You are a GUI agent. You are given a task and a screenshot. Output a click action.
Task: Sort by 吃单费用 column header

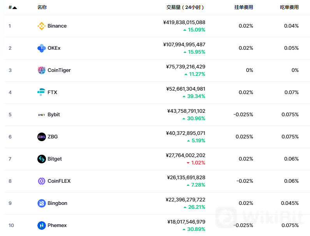[x=289, y=7]
